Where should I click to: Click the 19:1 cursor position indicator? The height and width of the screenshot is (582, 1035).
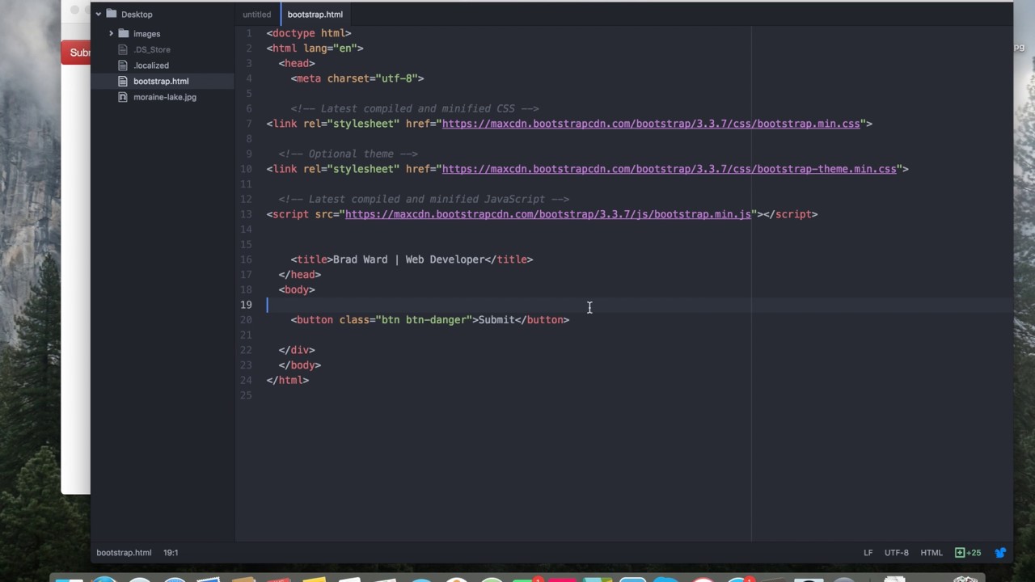click(171, 553)
